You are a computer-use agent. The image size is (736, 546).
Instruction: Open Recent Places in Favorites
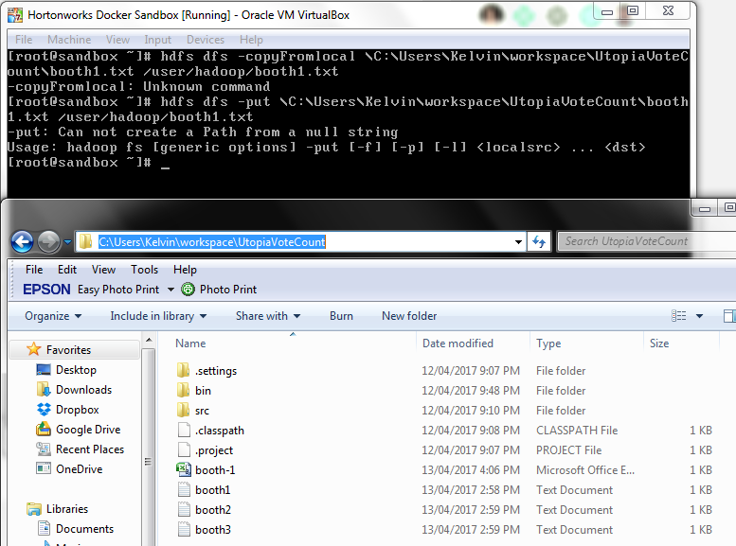[x=90, y=449]
